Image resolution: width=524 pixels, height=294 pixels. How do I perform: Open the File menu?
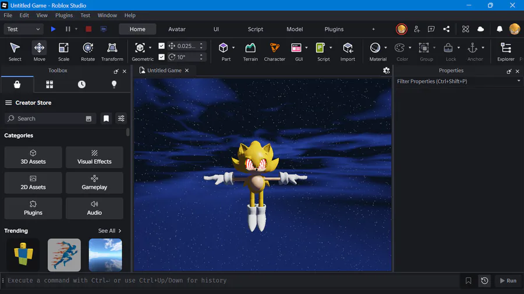[8, 15]
